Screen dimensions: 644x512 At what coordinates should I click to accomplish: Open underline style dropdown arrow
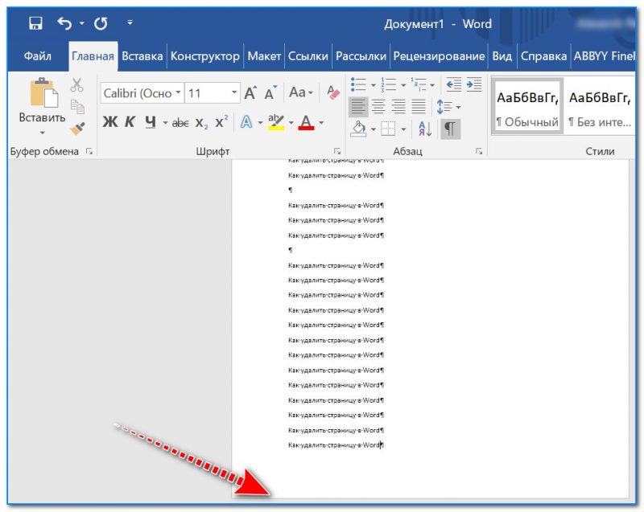tap(165, 122)
